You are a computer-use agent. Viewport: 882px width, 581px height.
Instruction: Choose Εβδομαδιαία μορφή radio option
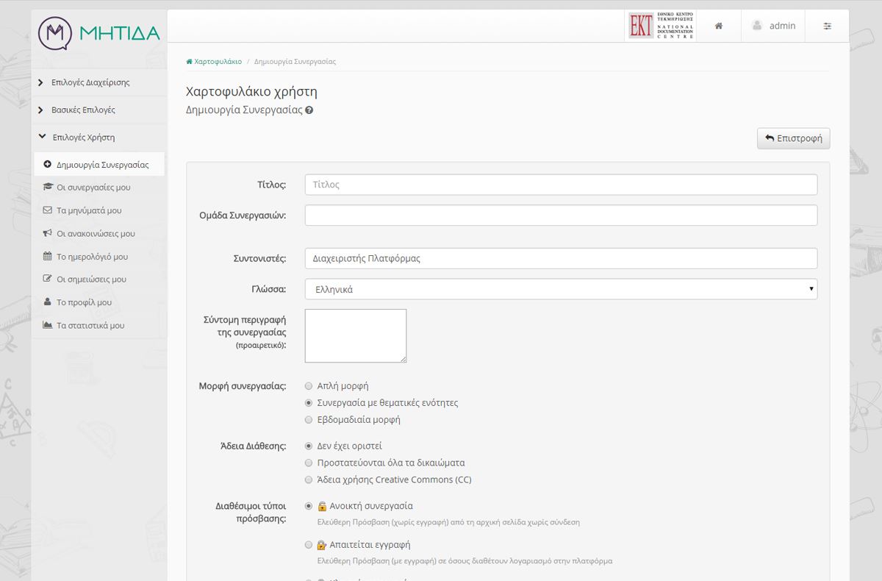(x=309, y=420)
